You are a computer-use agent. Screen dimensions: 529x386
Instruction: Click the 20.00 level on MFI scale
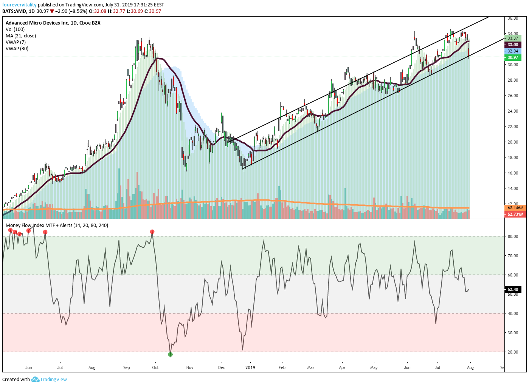tap(513, 352)
